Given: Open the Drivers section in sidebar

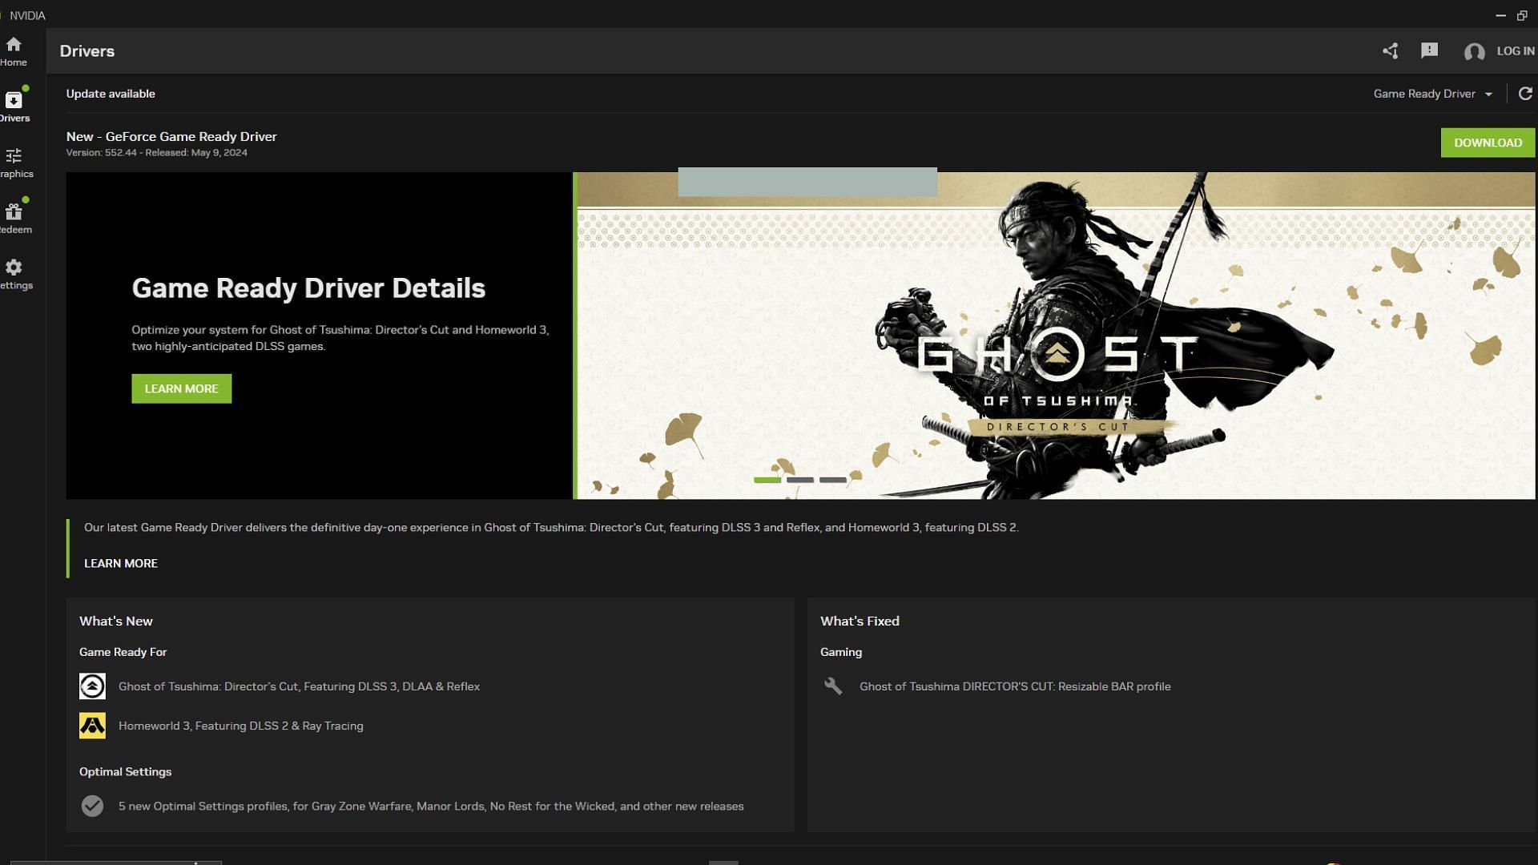Looking at the screenshot, I should coord(14,107).
